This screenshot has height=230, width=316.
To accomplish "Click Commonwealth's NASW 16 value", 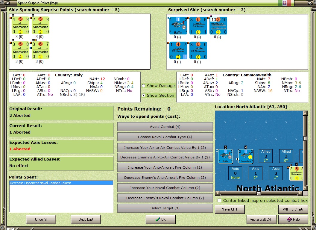I will (270, 90).
